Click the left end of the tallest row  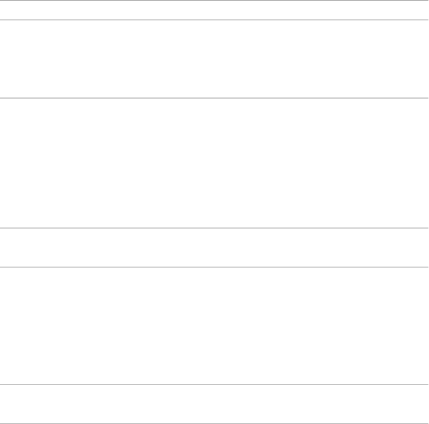pyautogui.click(x=5, y=163)
